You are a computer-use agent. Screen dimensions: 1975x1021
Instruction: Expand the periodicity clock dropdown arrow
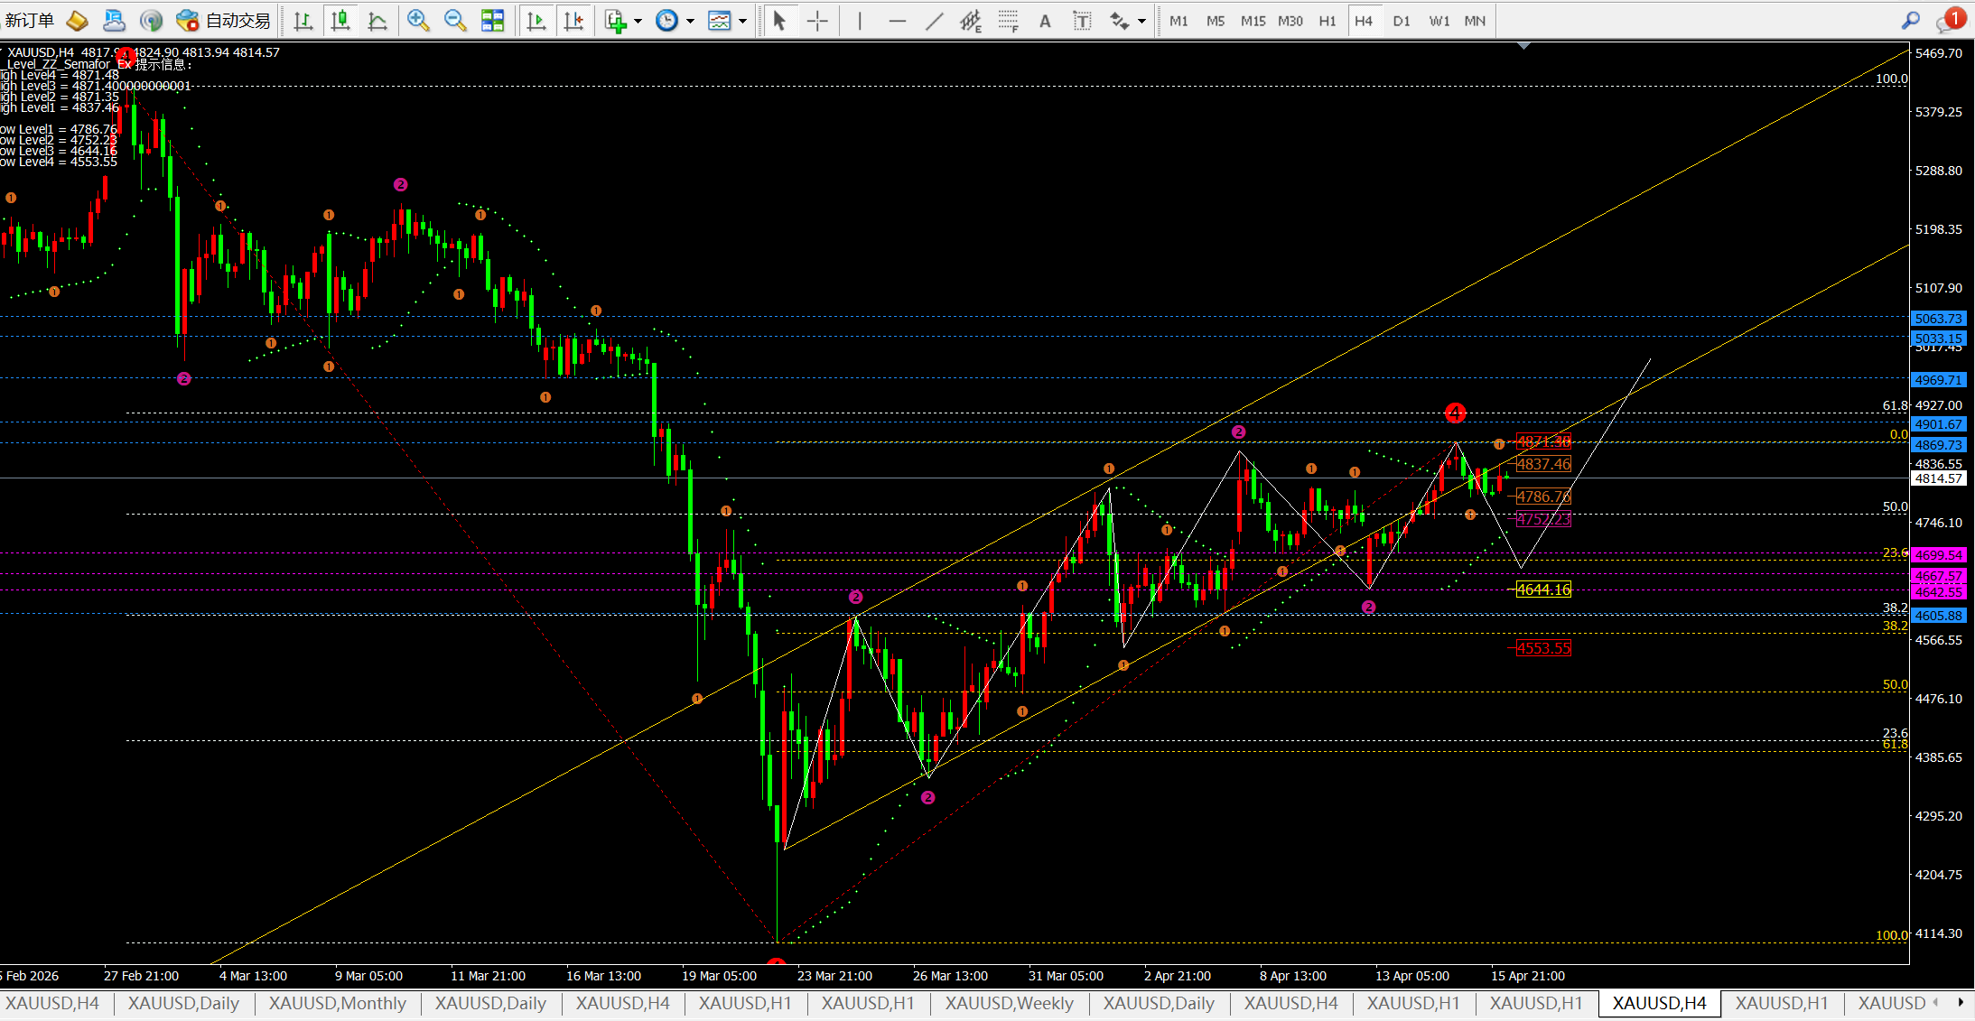(691, 21)
